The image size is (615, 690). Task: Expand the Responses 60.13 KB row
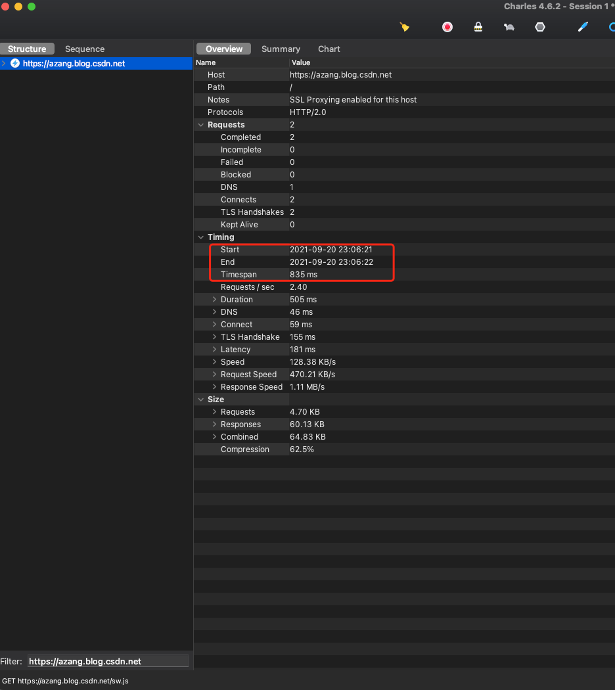[x=214, y=425]
